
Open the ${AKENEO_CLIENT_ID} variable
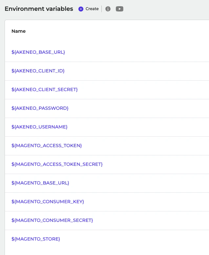click(38, 71)
